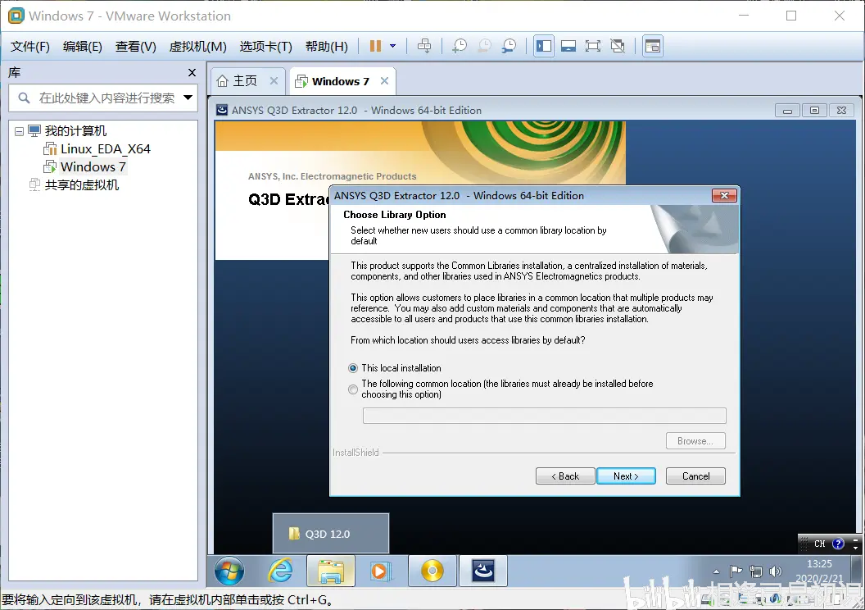865x610 pixels.
Task: Click the ANSYS installer taskbar icon
Action: pos(483,571)
